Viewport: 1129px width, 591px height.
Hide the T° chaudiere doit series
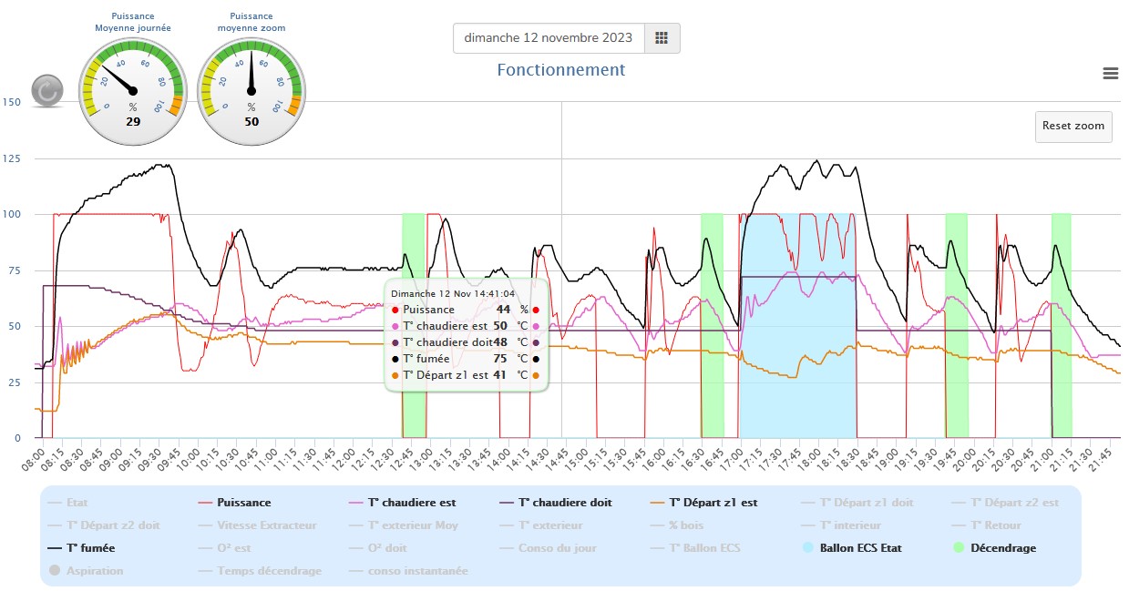click(x=557, y=502)
